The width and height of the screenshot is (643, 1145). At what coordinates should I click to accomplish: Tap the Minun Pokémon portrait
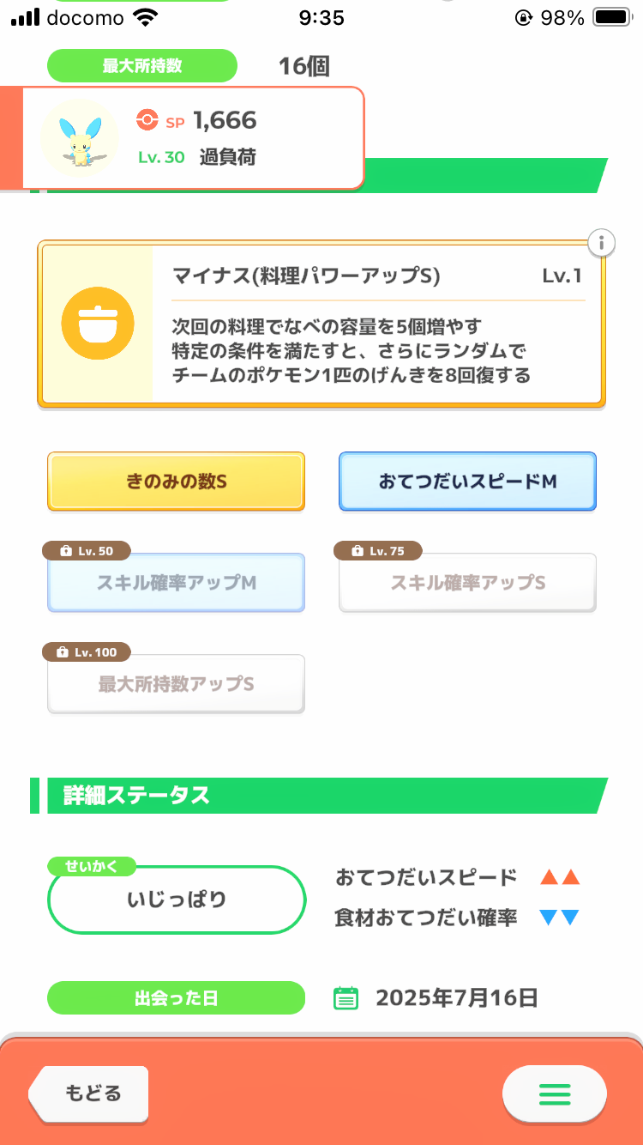(x=79, y=138)
